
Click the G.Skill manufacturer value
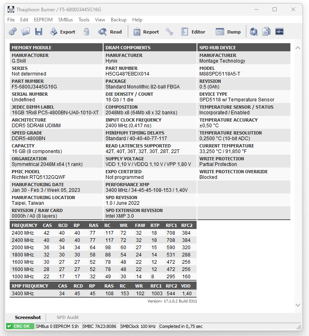(x=19, y=61)
